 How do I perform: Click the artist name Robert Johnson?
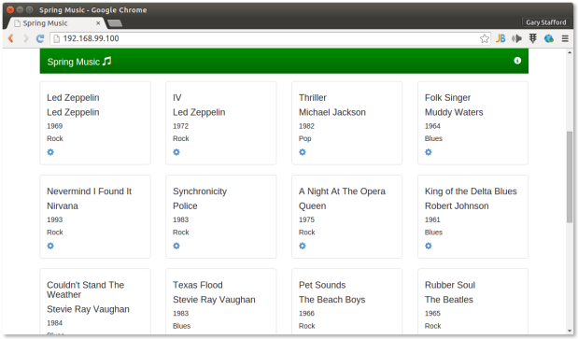coord(457,206)
